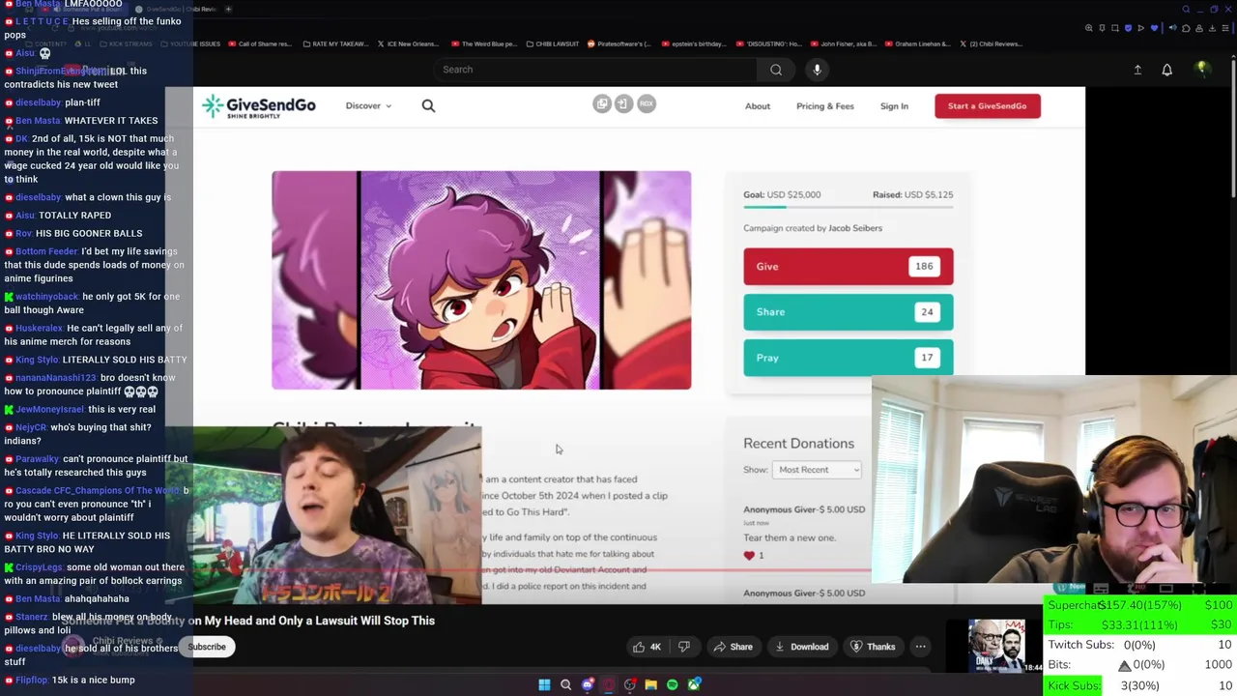
Task: Click the player triangle icon in browser toolbar
Action: [1141, 28]
